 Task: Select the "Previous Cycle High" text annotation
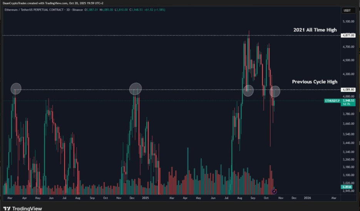tap(315, 82)
